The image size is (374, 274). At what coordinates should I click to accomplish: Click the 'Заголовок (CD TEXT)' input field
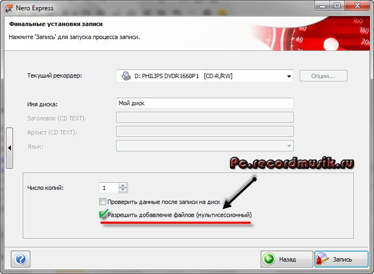click(x=205, y=117)
